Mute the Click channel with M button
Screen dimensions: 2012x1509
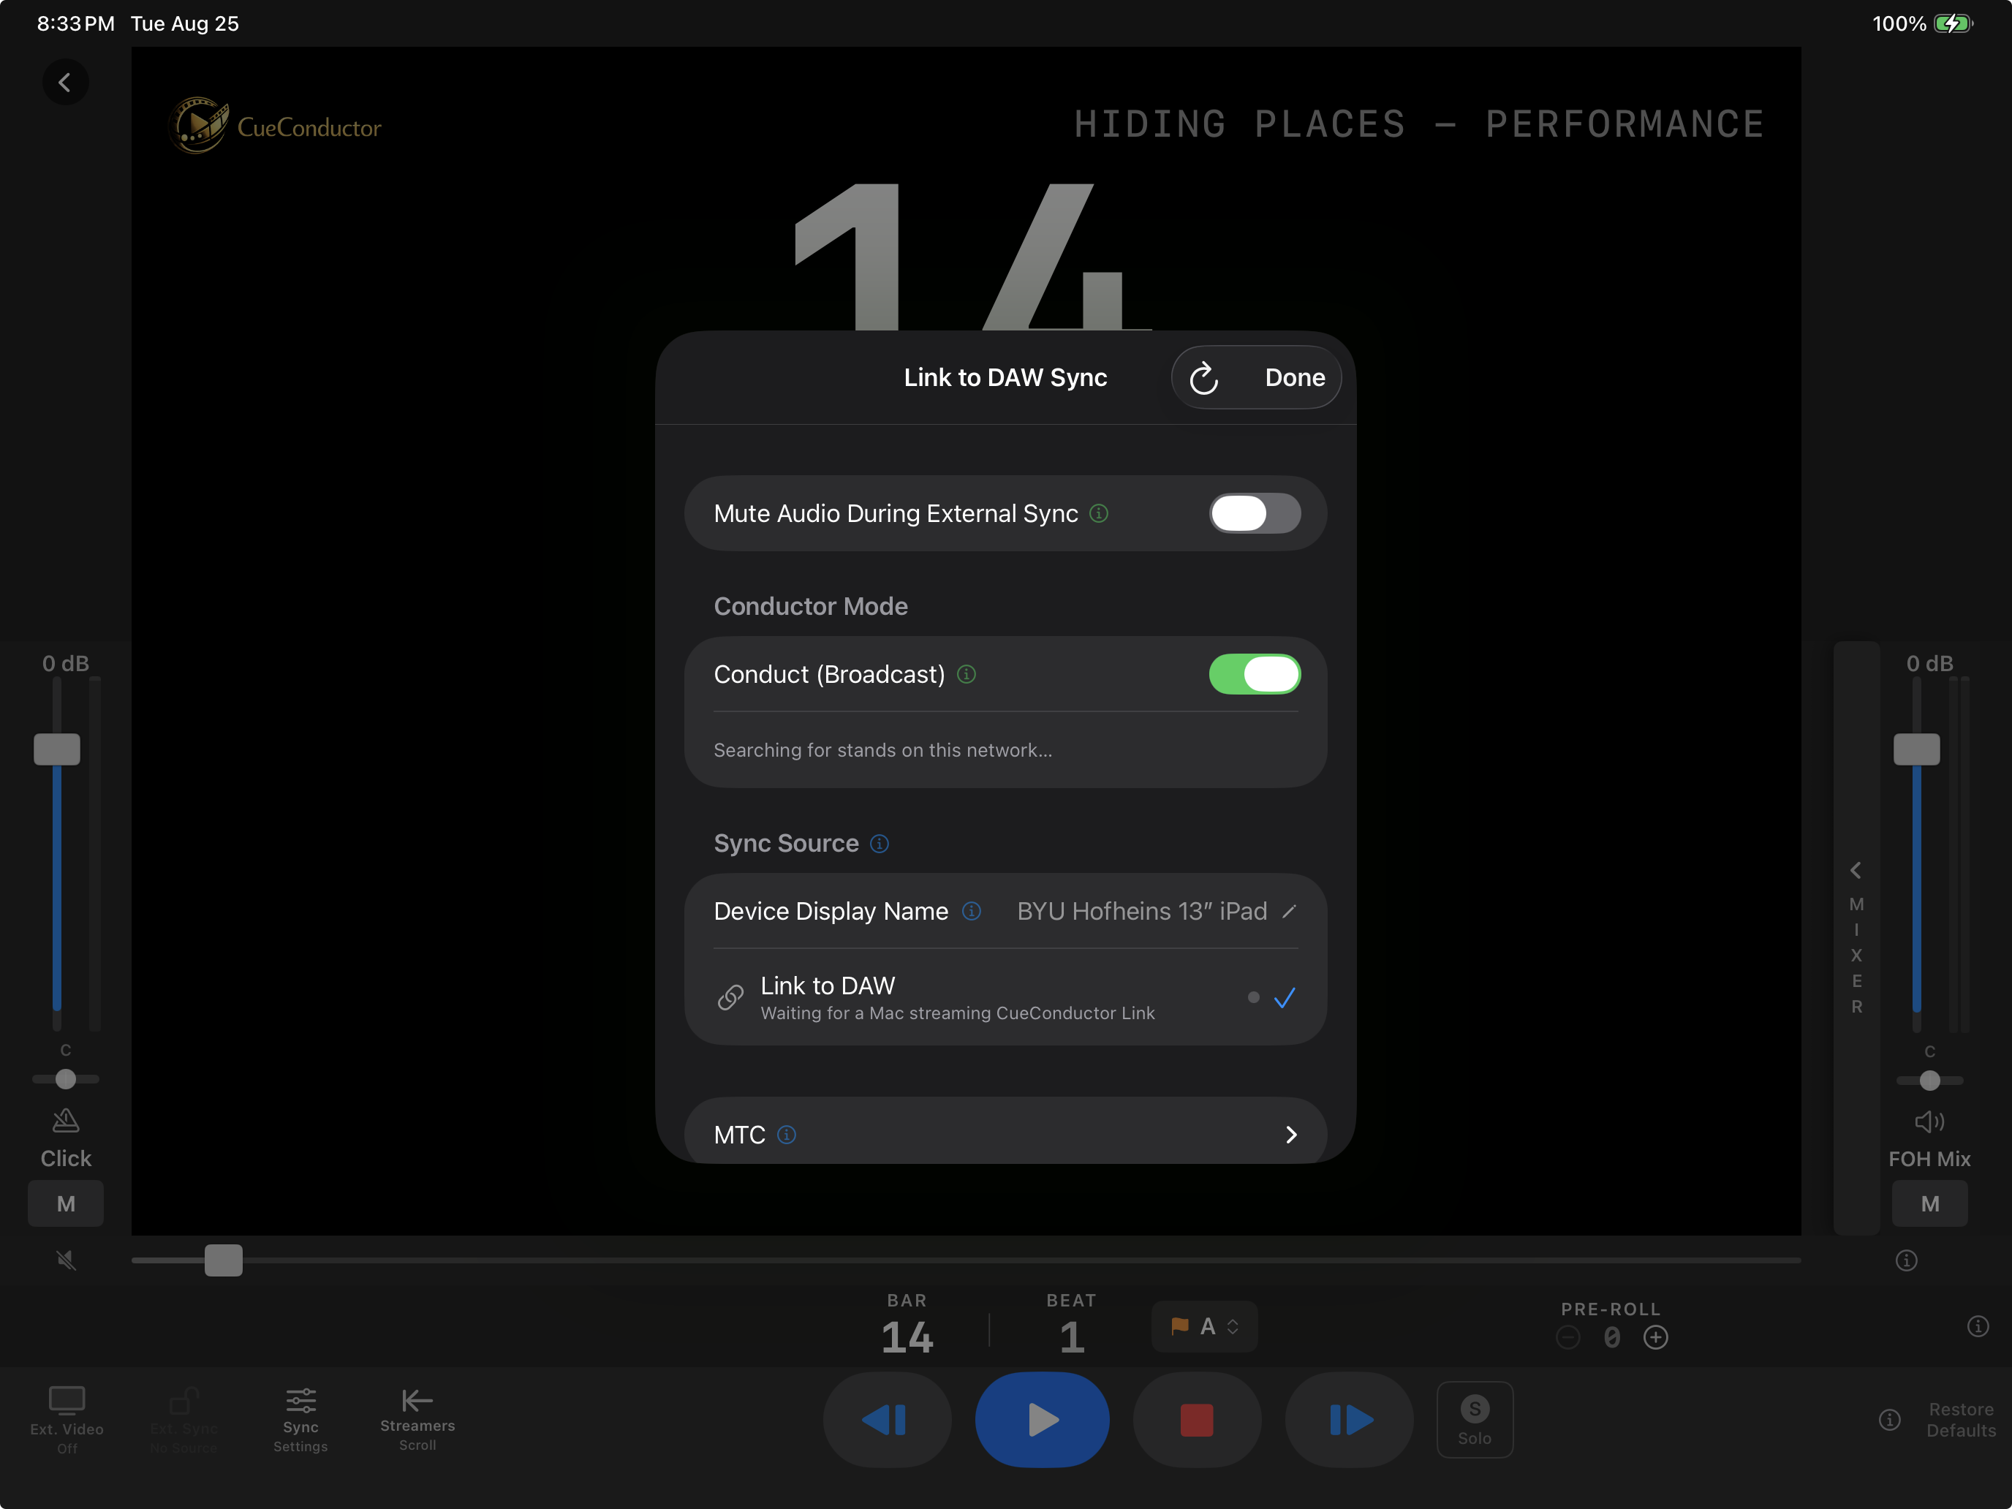tap(66, 1203)
